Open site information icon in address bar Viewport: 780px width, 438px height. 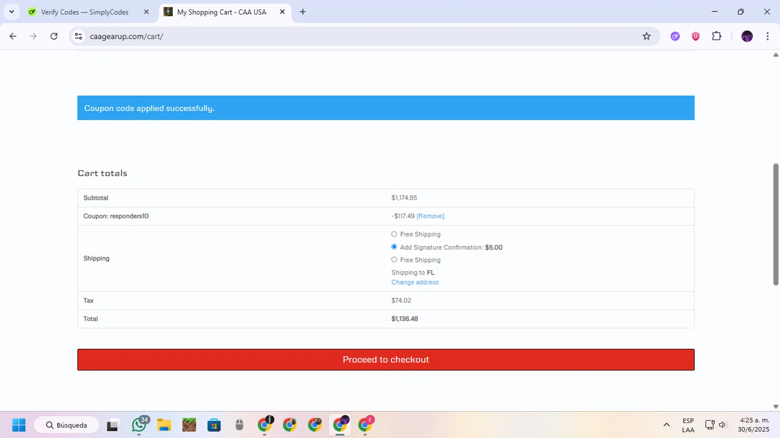click(79, 36)
